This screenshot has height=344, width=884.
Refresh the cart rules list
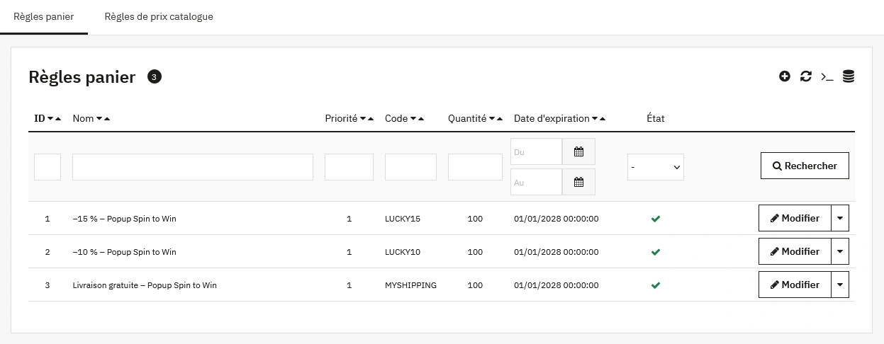(x=806, y=76)
